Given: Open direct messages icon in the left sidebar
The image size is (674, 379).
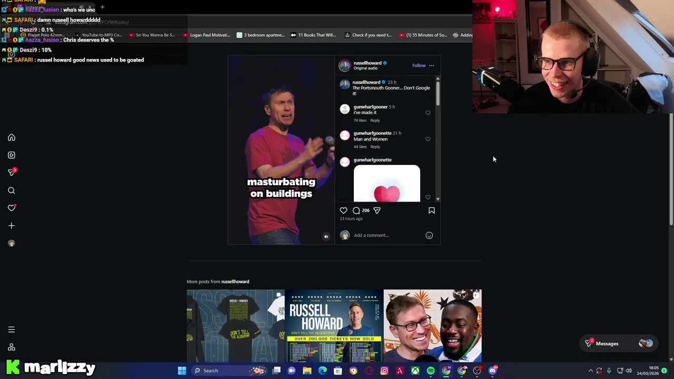Looking at the screenshot, I should pos(12,172).
